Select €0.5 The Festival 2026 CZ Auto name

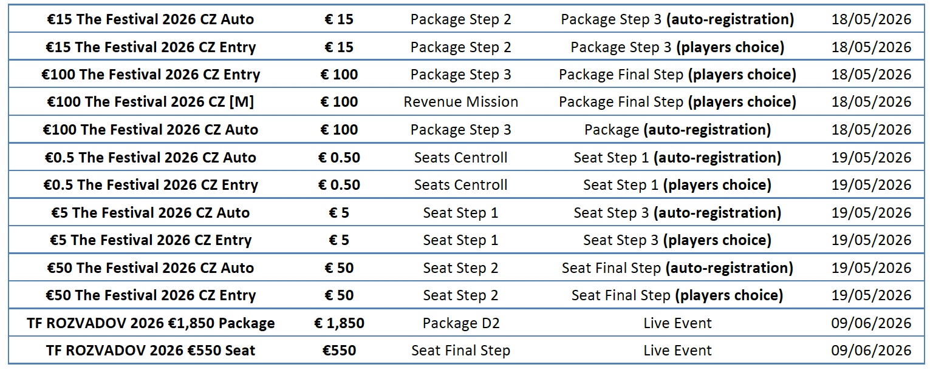pyautogui.click(x=151, y=158)
